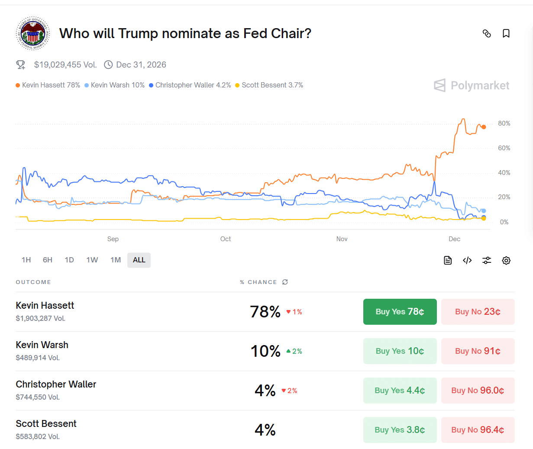The image size is (533, 449).
Task: Click the orange endpoint marker on the chart
Action: click(x=484, y=127)
